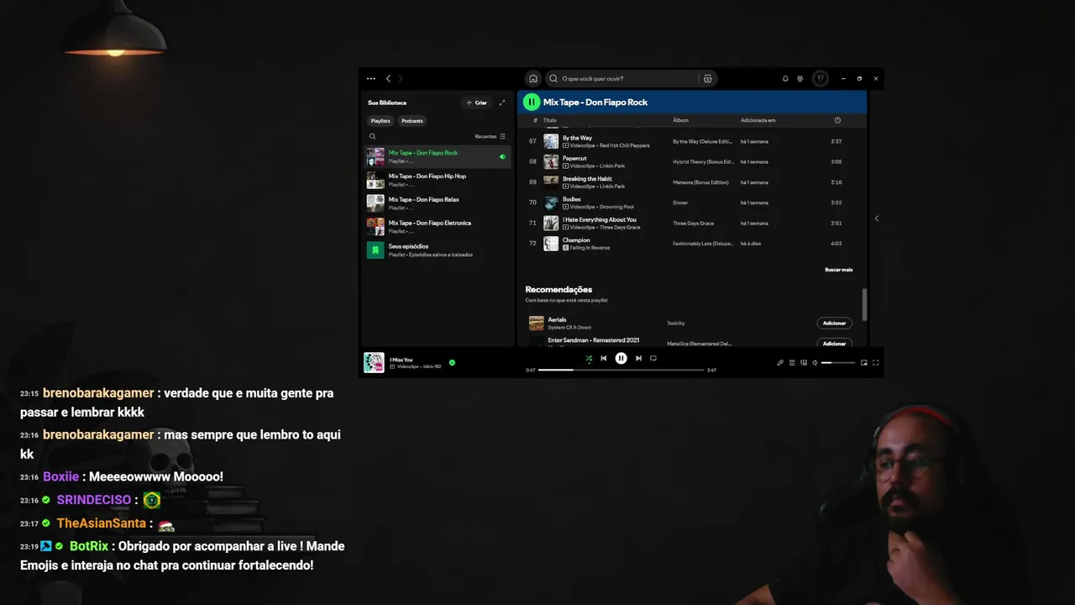Screen dimensions: 1075x605
Task: Filter library by Playlists
Action: 380,121
